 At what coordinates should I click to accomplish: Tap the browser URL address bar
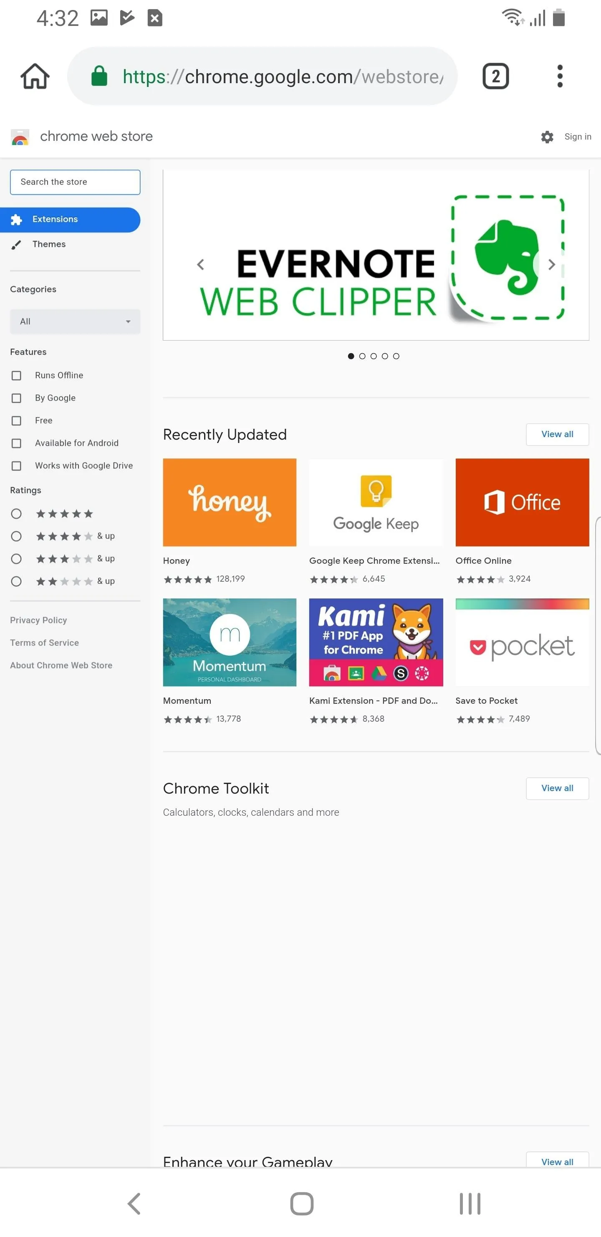coord(263,76)
